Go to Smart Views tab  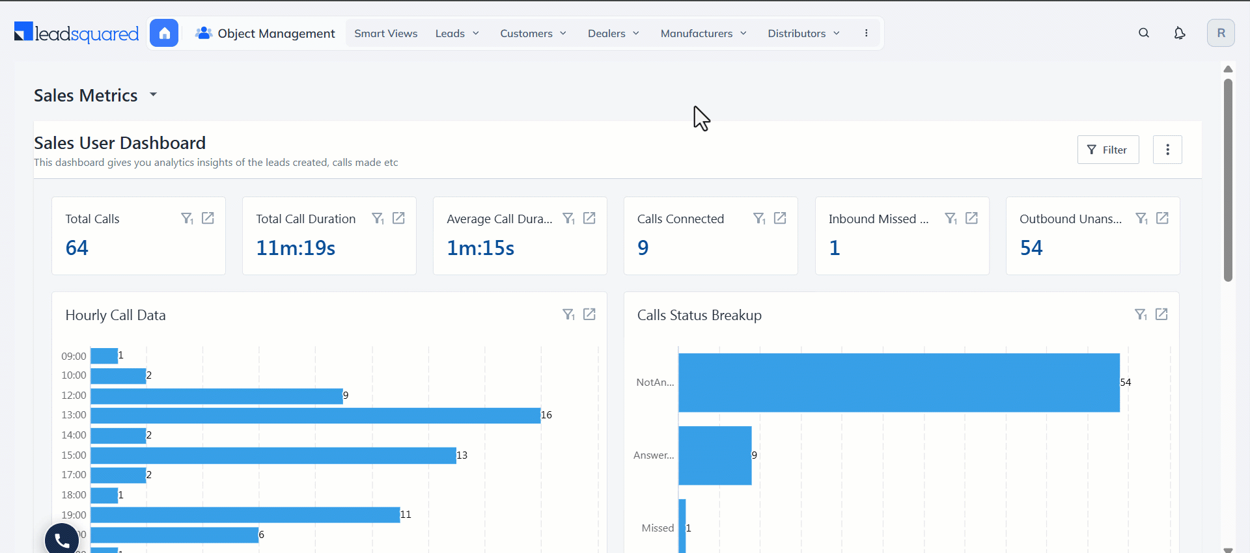[x=385, y=33]
